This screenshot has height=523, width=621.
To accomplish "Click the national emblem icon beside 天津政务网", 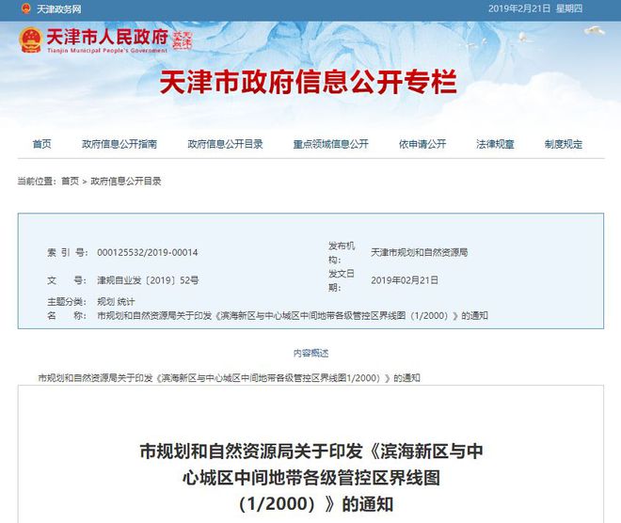I will (x=26, y=9).
